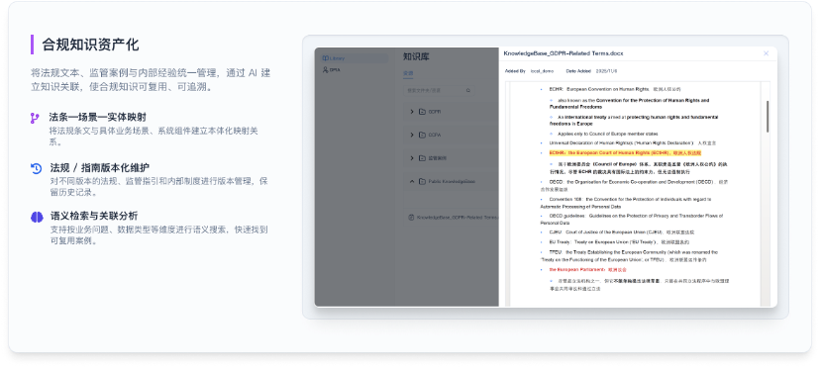Open Library in the sidebar
Viewport: 820px width, 368px height.
click(354, 58)
